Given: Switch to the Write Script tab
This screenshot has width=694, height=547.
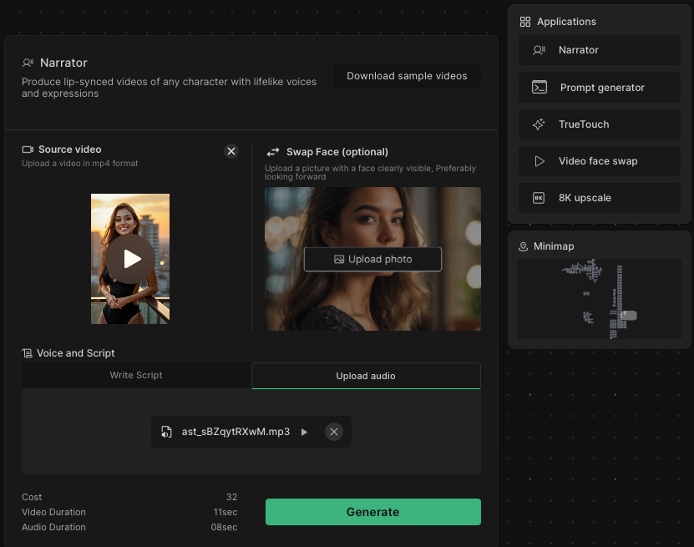Looking at the screenshot, I should (x=136, y=375).
